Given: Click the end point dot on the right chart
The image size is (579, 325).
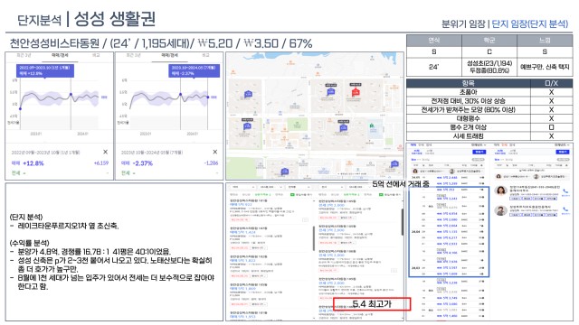Looking at the screenshot, I should [208, 97].
